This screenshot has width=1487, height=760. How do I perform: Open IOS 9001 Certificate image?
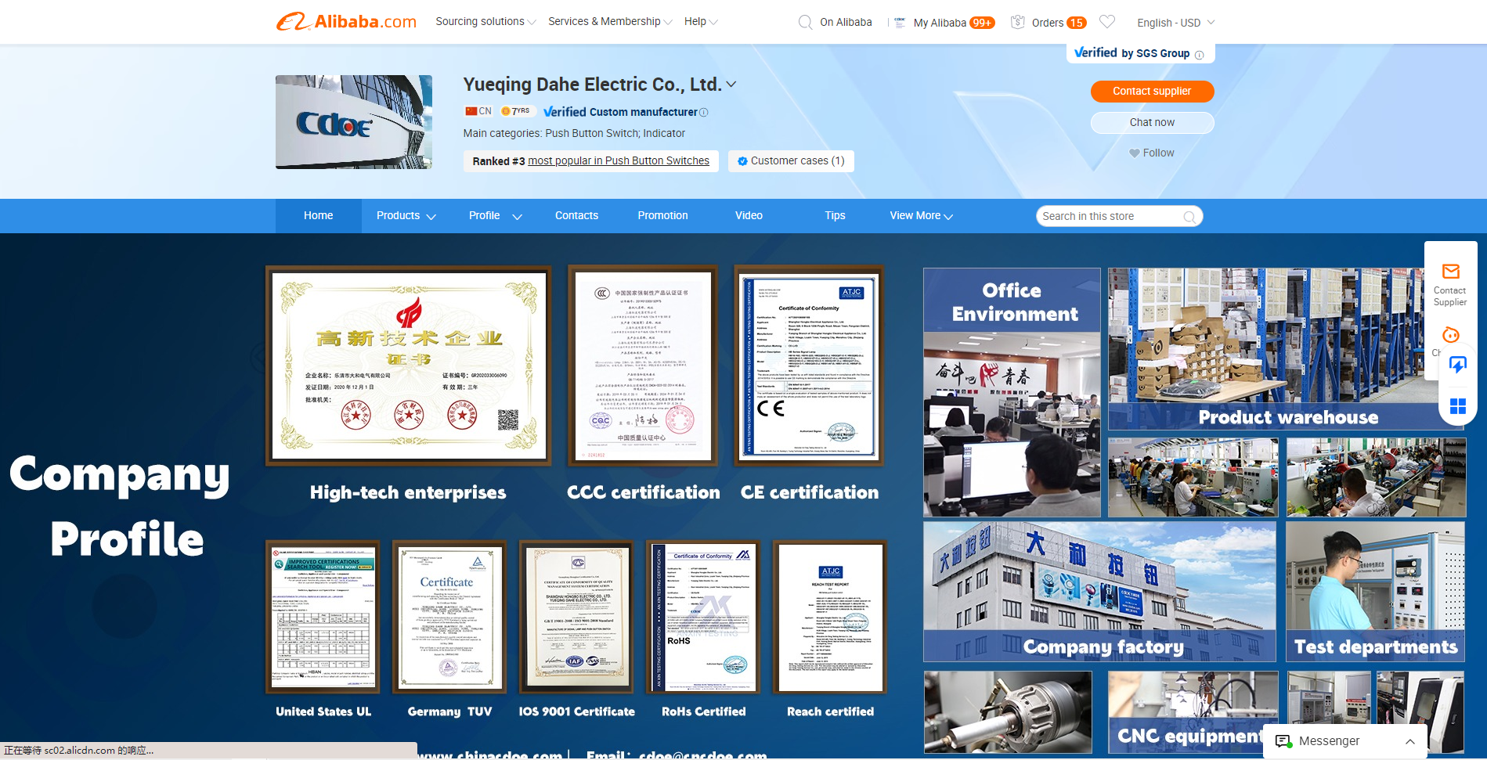pos(576,617)
